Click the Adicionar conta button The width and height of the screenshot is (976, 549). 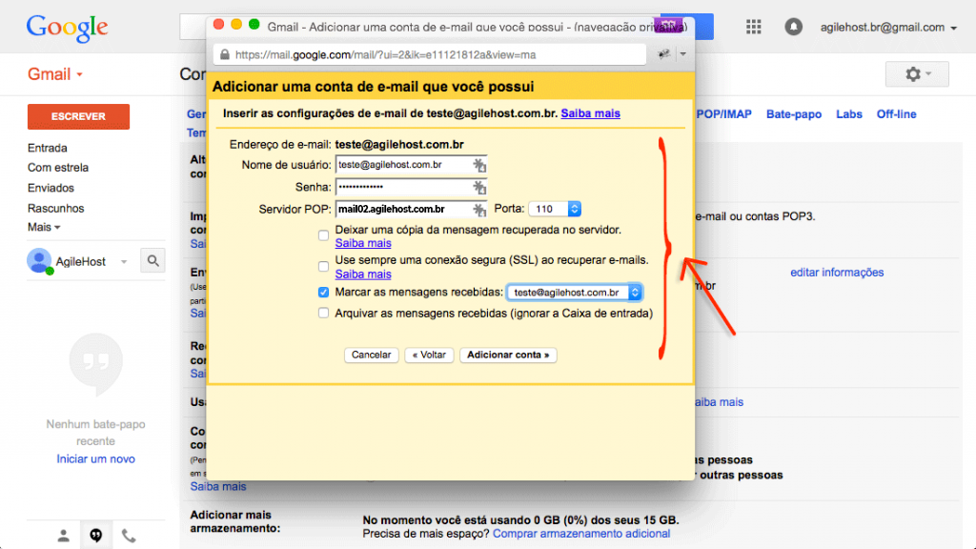[x=508, y=355]
